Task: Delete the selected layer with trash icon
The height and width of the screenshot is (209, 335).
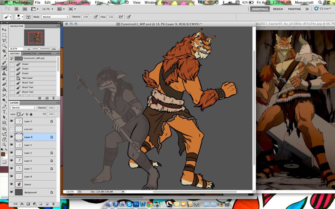Action: click(53, 204)
